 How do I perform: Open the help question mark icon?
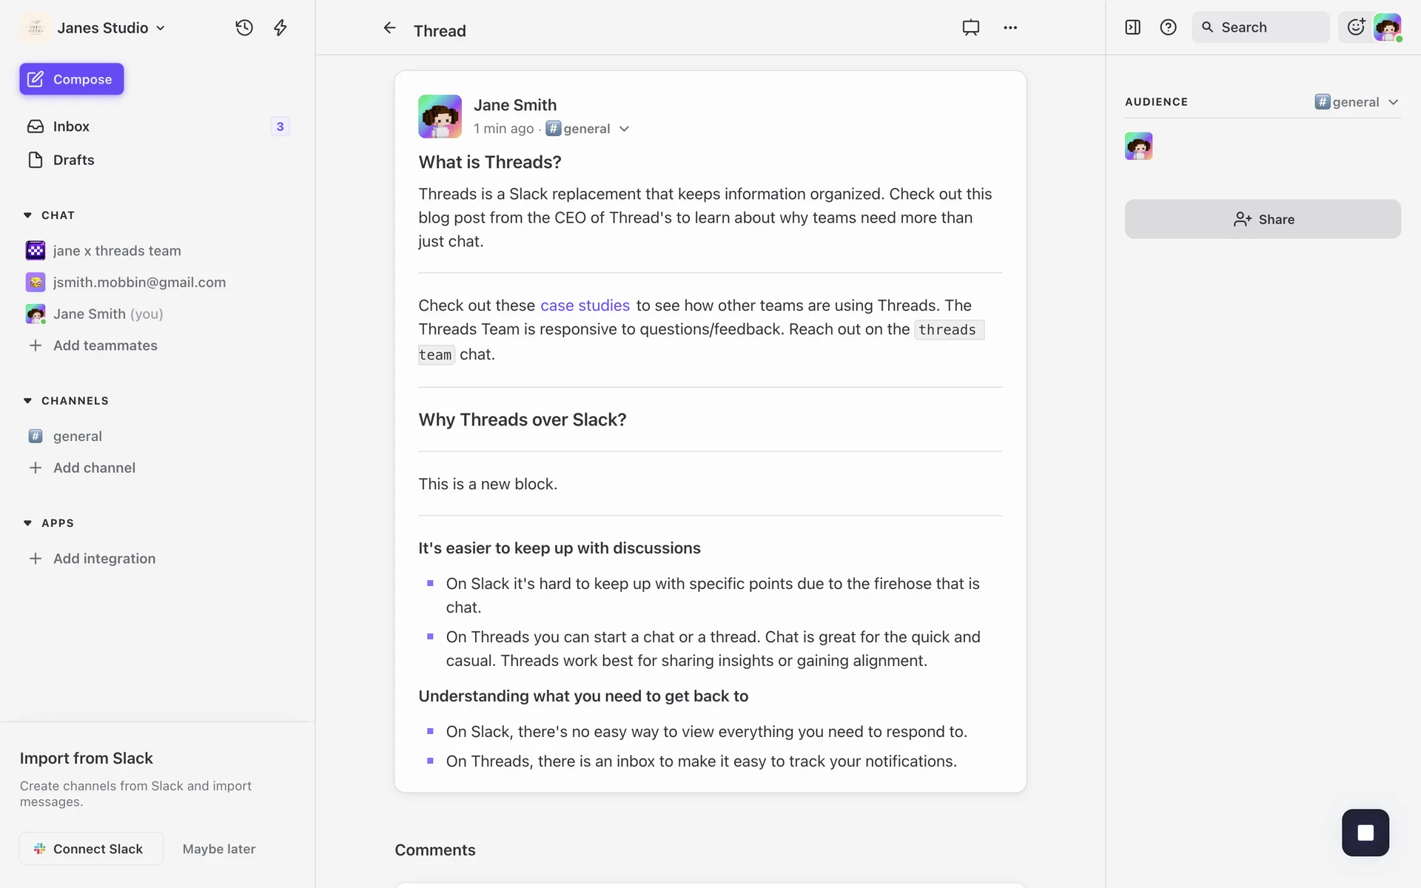[x=1168, y=27]
